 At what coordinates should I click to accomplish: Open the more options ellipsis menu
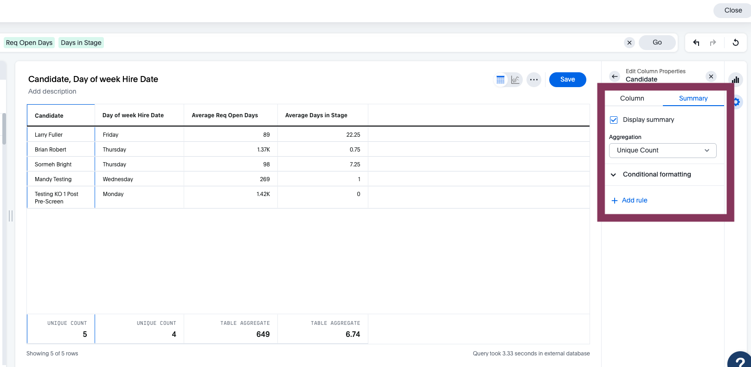pyautogui.click(x=534, y=80)
